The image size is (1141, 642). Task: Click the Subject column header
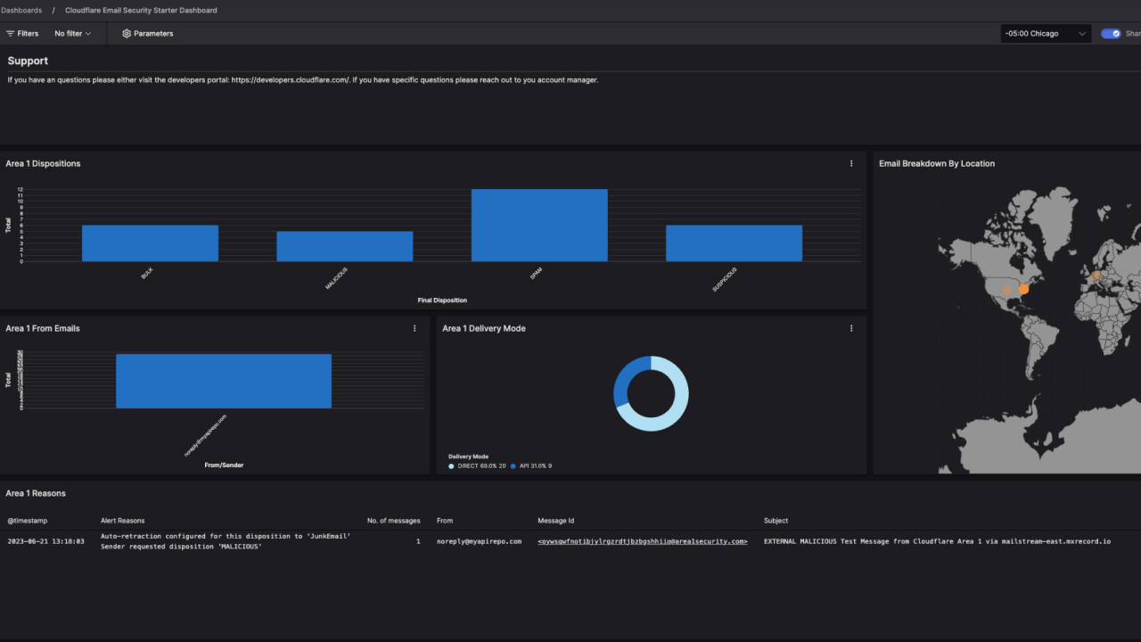click(x=776, y=521)
